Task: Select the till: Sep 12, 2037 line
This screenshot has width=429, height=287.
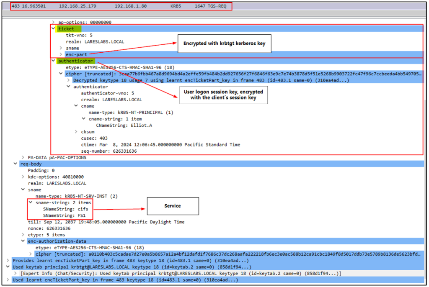Action: [106, 222]
